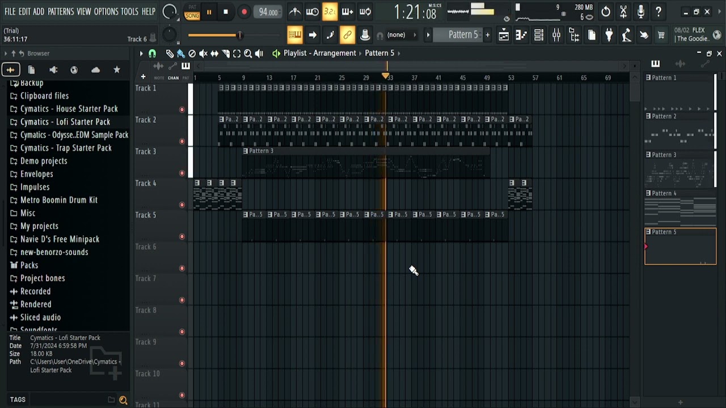This screenshot has height=408, width=726.
Task: Switch to Pattern mode (PAT)
Action: click(x=192, y=7)
